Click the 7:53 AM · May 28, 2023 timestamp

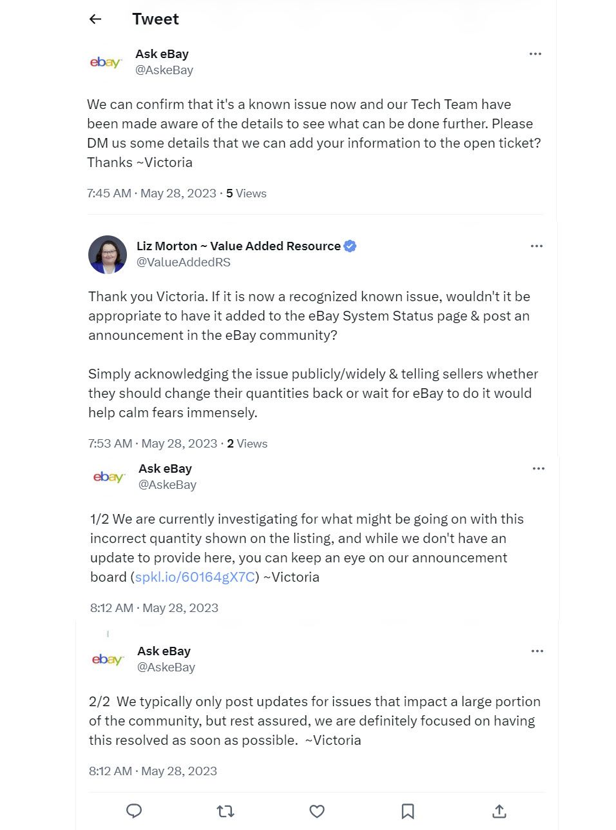click(x=153, y=444)
